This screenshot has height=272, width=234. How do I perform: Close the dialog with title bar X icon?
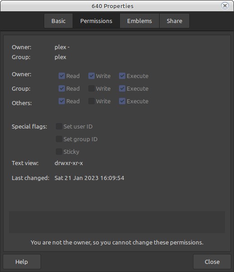tap(225, 6)
